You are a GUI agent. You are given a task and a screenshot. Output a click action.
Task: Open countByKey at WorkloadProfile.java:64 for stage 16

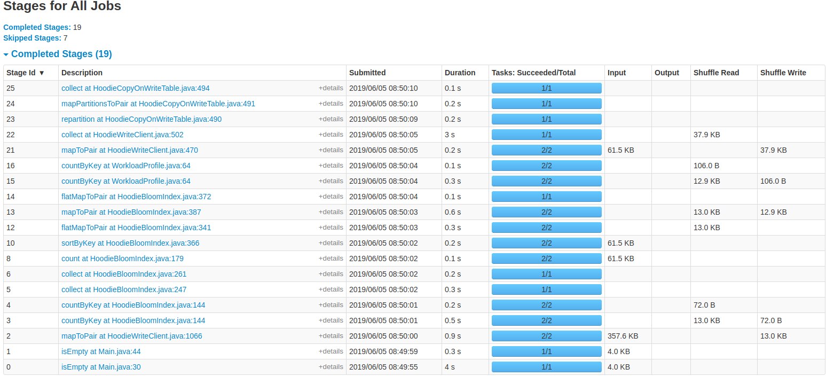pyautogui.click(x=126, y=166)
